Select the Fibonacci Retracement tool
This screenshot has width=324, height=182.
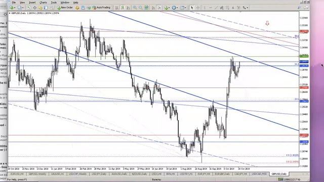tap(227, 8)
